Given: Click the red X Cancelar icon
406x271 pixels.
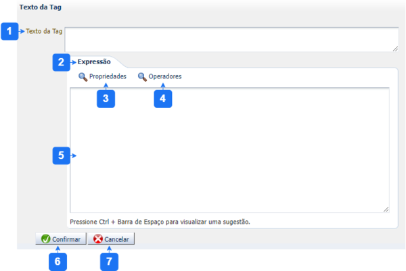Looking at the screenshot, I should [x=98, y=239].
